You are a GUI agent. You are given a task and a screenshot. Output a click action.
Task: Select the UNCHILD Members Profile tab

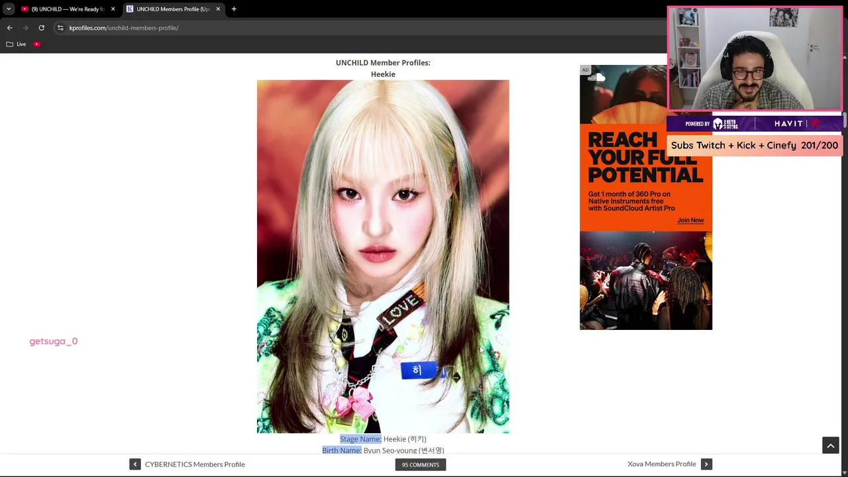(x=172, y=9)
